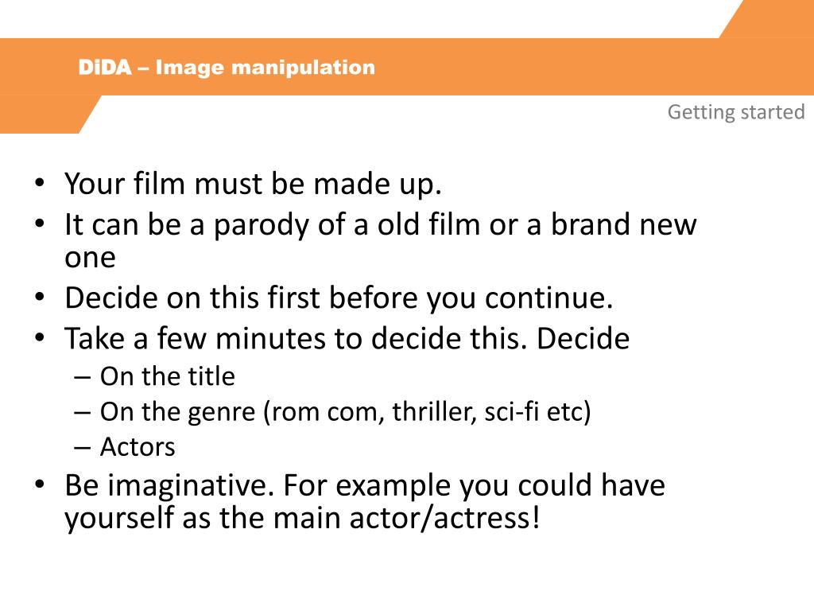Click the bullet before 'Your film must'
814x611 pixels.
[40, 184]
